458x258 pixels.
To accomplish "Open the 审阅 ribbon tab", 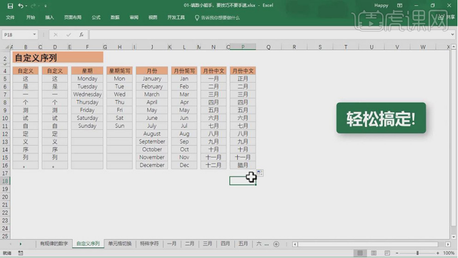I will point(134,18).
